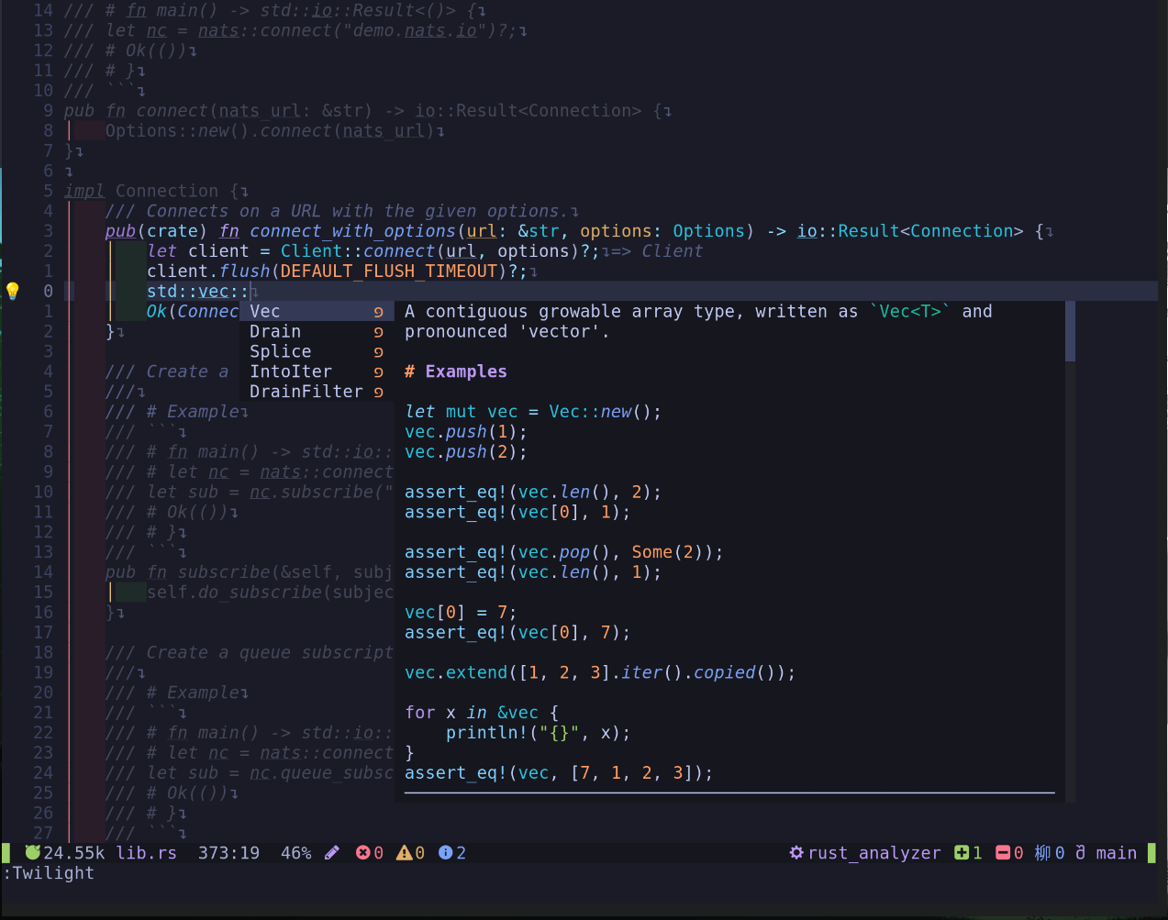Click the lib.rs filename in statusline
Viewport: 1168px width, 920px height.
[147, 853]
